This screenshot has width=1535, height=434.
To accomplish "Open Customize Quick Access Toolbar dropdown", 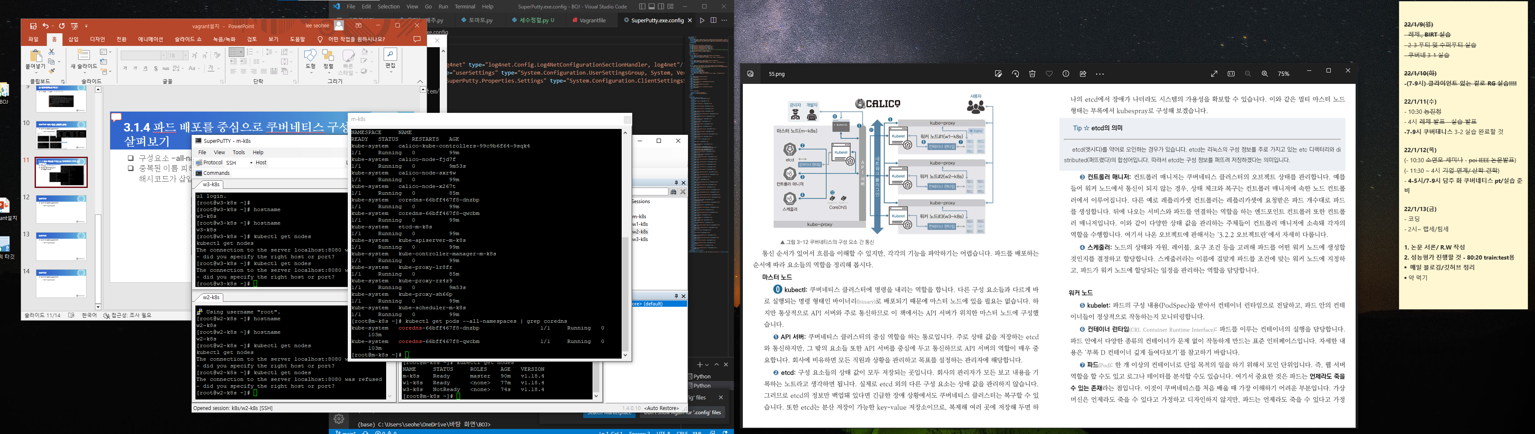I will click(87, 26).
